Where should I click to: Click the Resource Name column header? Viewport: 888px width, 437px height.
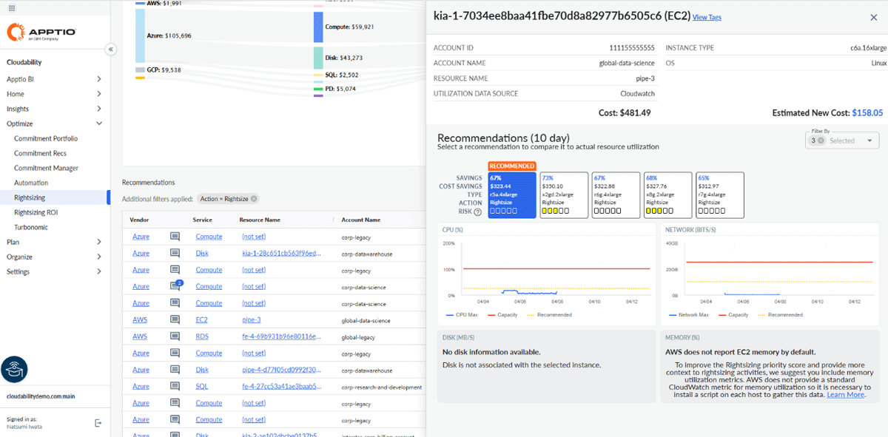[260, 220]
